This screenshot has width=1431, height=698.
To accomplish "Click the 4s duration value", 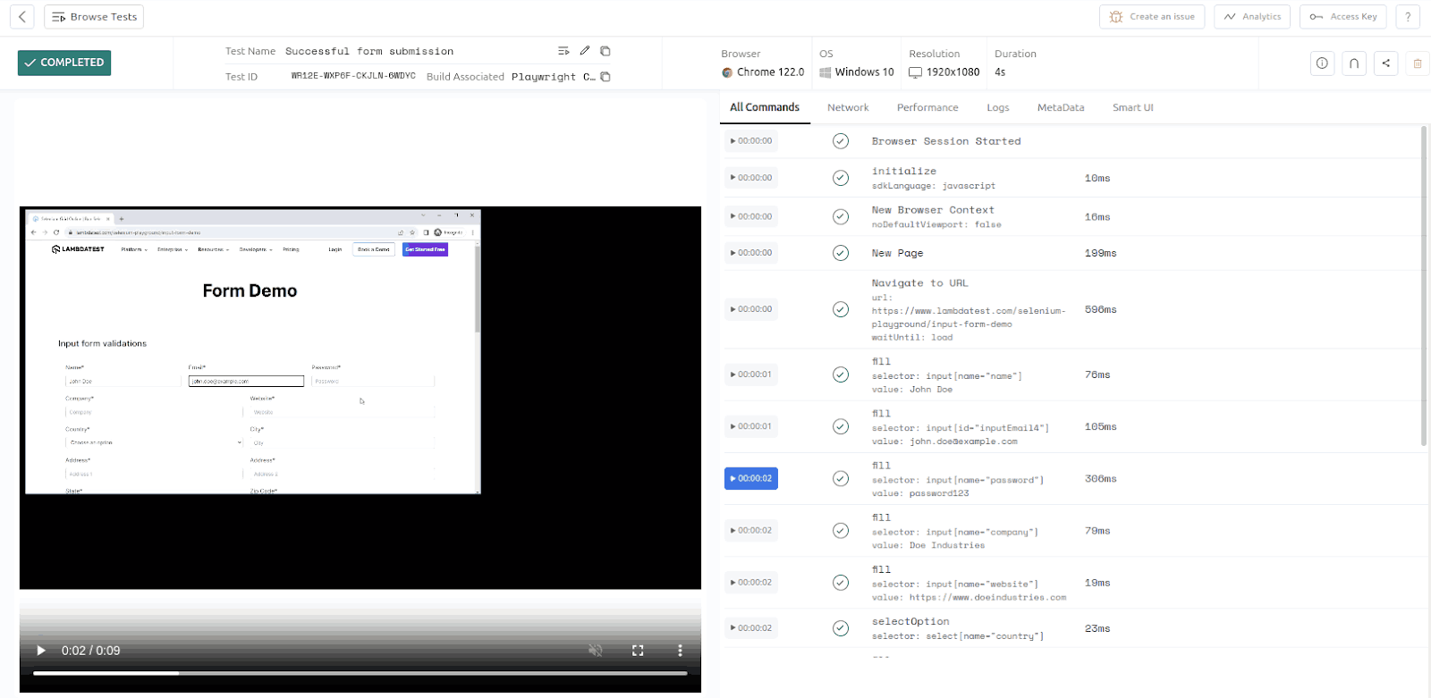I will (x=1000, y=72).
